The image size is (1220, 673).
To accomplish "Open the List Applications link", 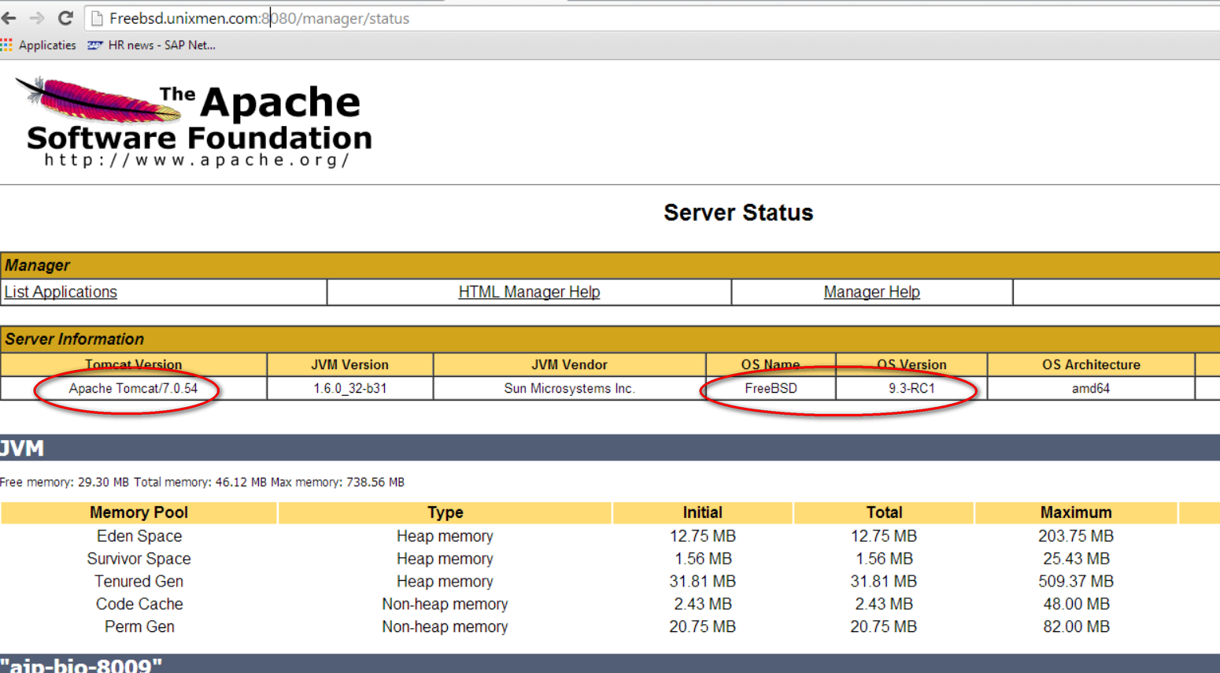I will pyautogui.click(x=61, y=292).
